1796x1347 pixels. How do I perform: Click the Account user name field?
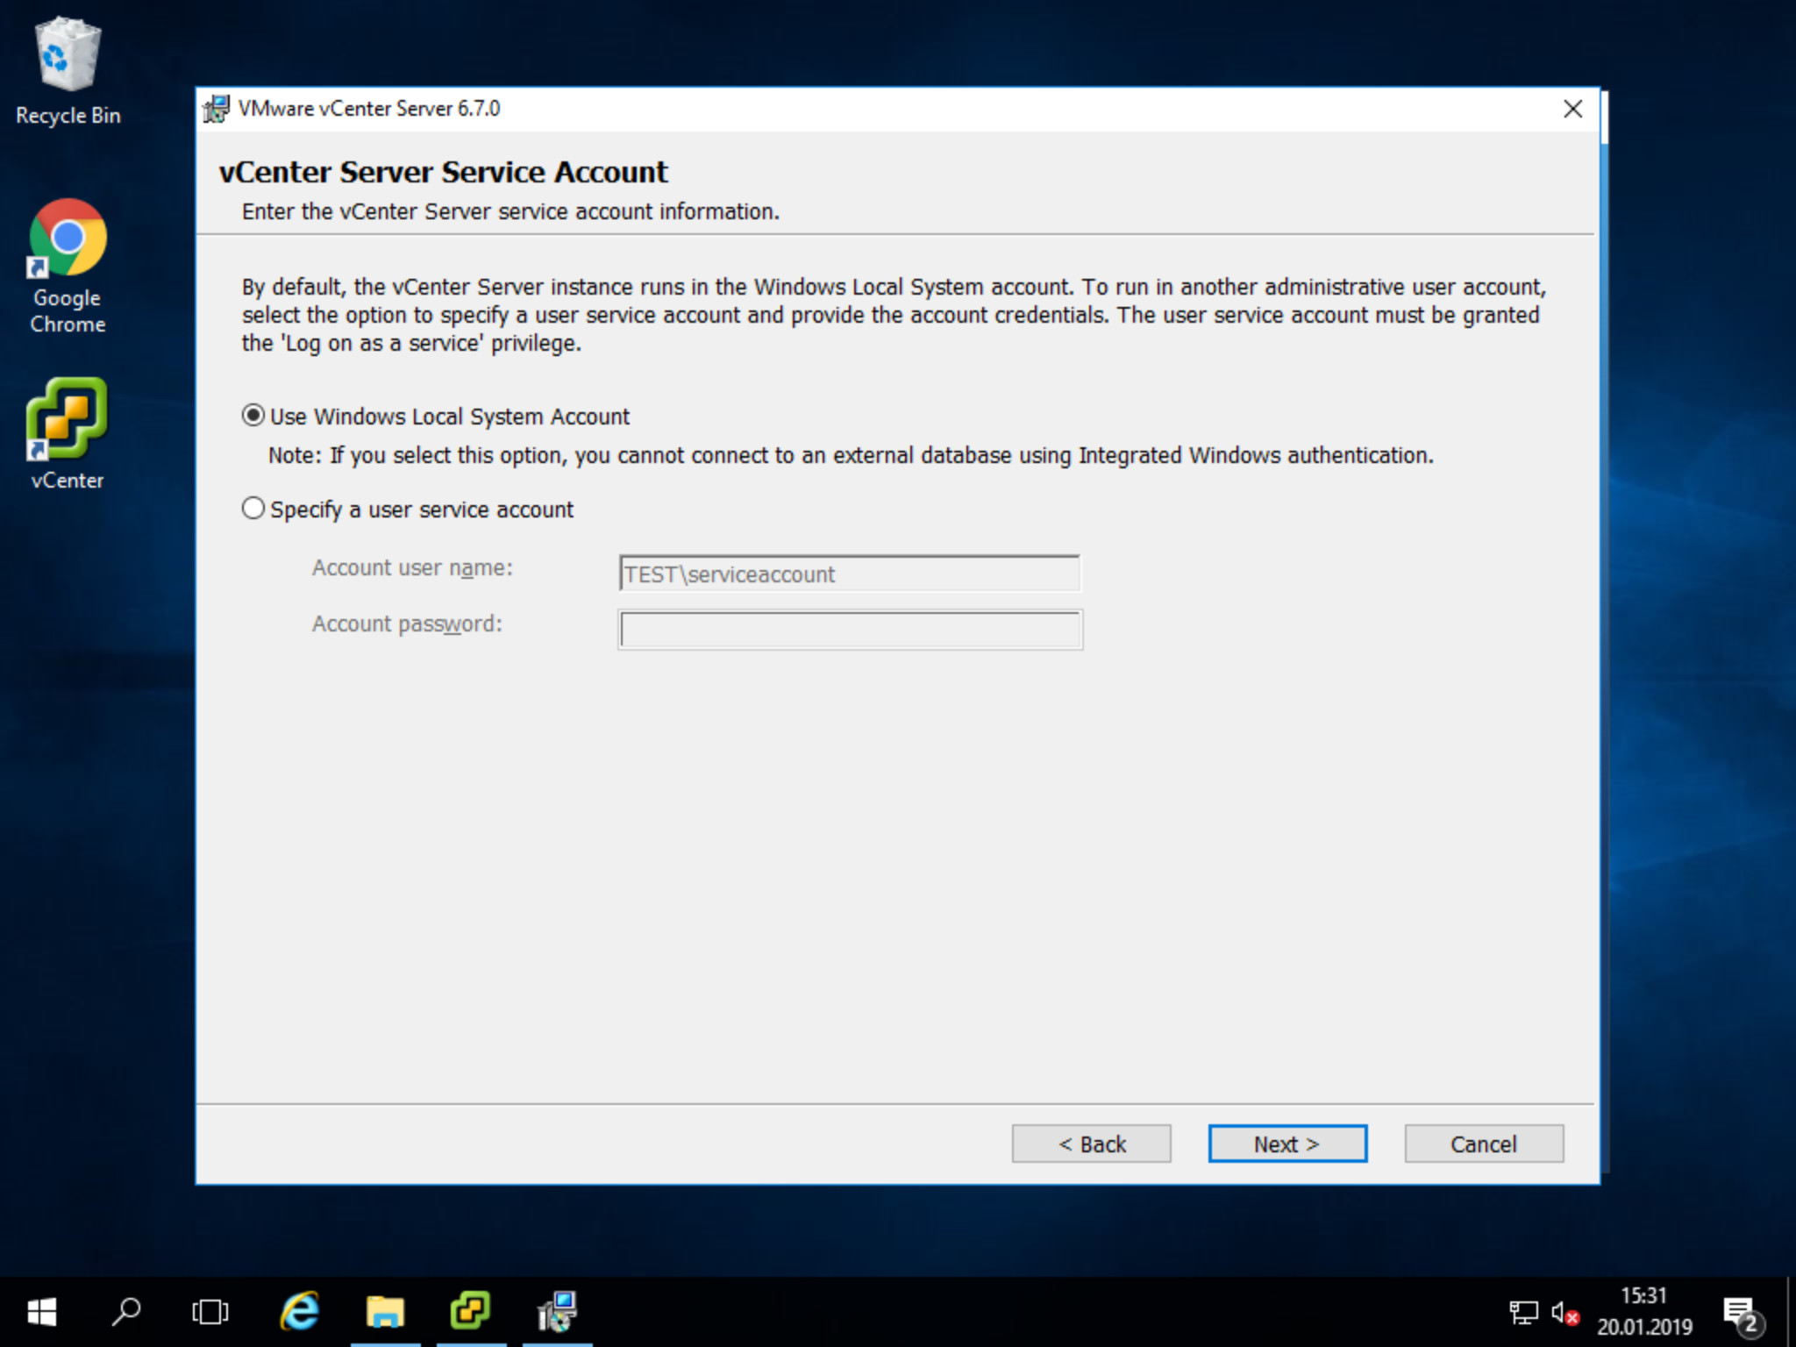pos(849,574)
